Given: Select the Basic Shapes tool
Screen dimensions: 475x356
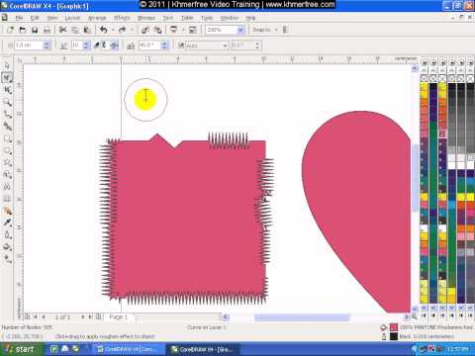Looking at the screenshot, I should (7, 175).
